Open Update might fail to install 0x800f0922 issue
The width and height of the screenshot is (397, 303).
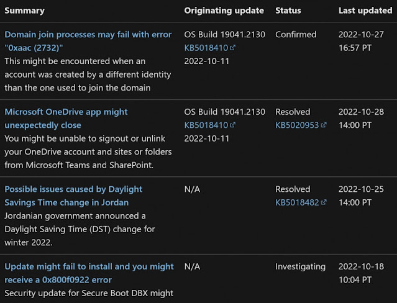(89, 273)
